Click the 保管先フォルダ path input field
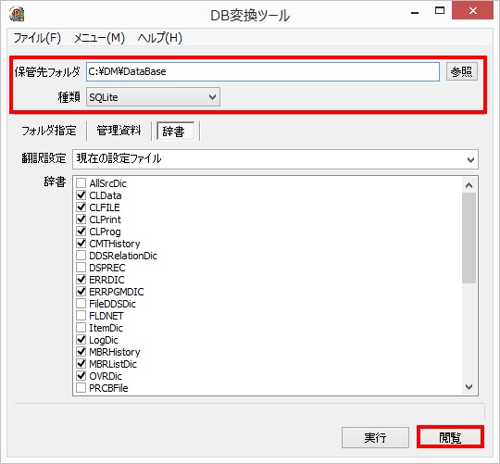Screen dimensions: 500x464 [x=263, y=71]
